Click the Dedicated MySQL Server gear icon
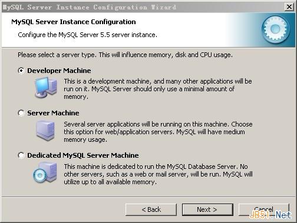 tap(45, 173)
